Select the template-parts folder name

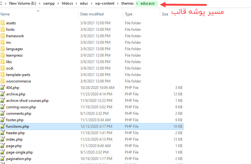click(x=18, y=75)
